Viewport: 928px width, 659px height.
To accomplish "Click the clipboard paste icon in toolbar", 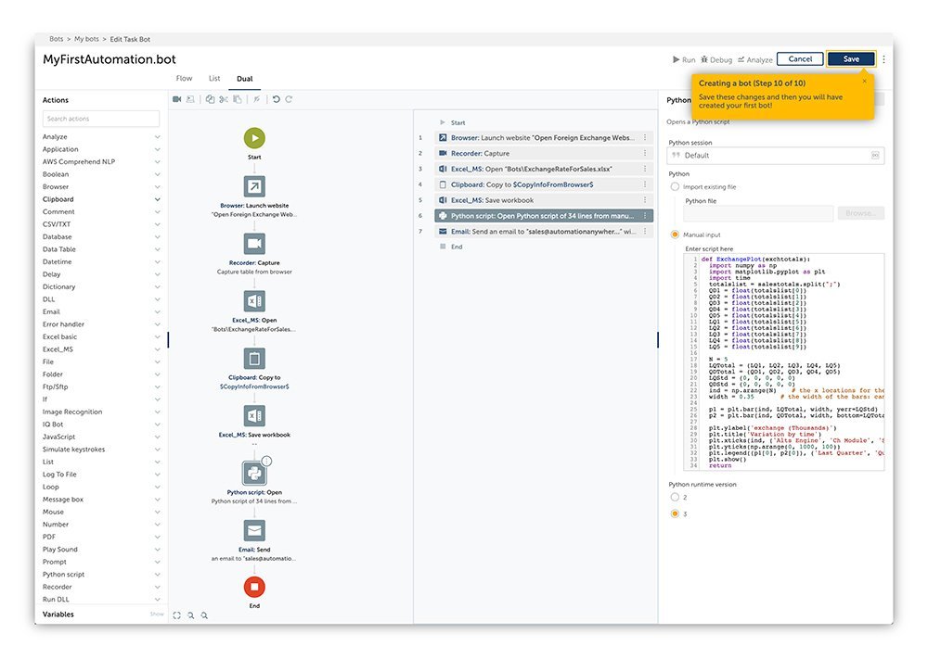I will 238,99.
